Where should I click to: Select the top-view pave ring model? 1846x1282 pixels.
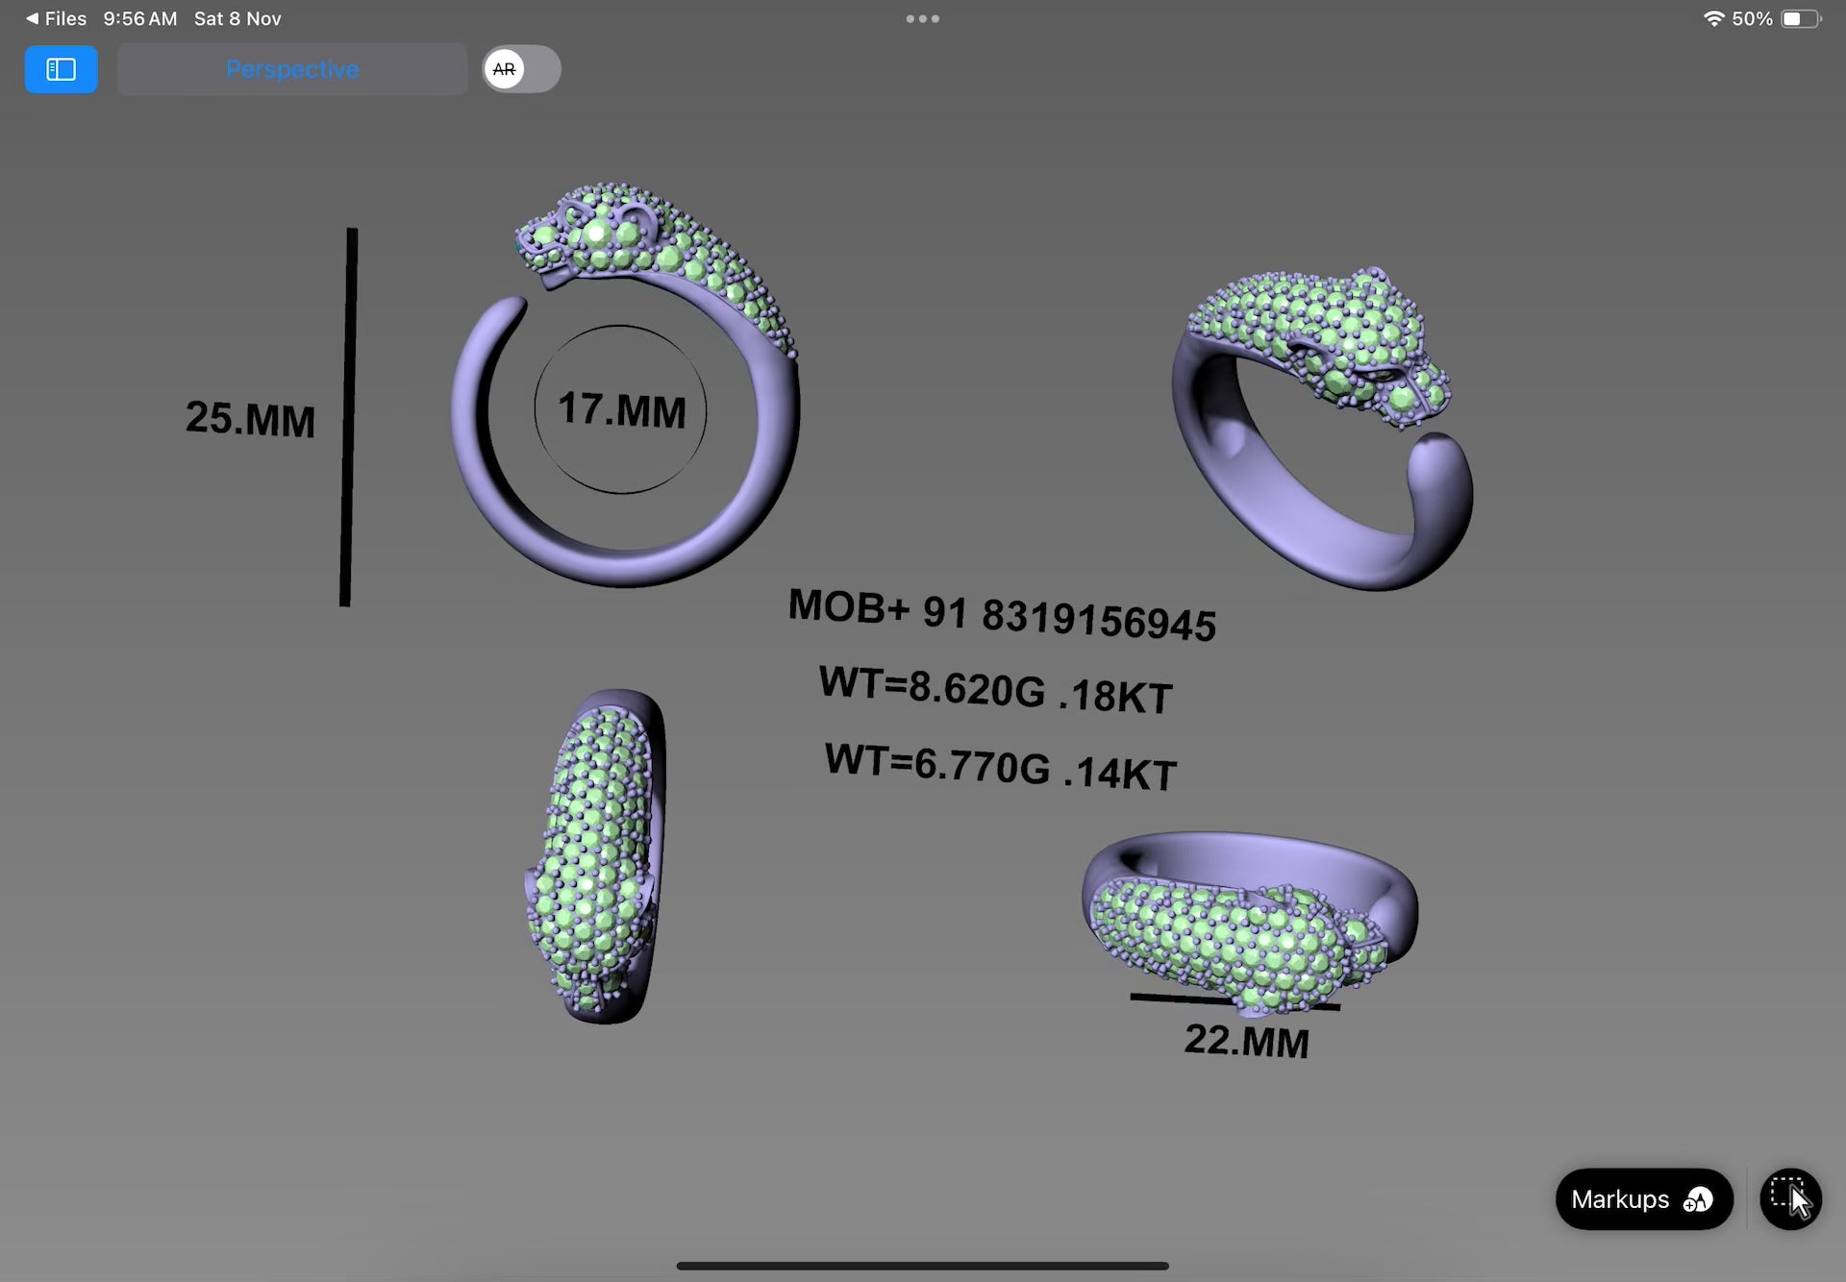click(598, 855)
